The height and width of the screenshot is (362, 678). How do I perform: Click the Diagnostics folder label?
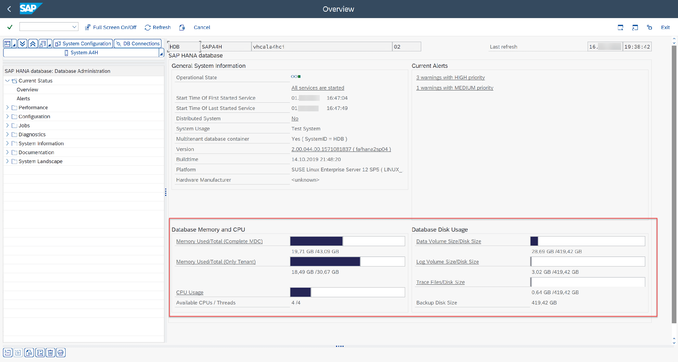(x=32, y=134)
